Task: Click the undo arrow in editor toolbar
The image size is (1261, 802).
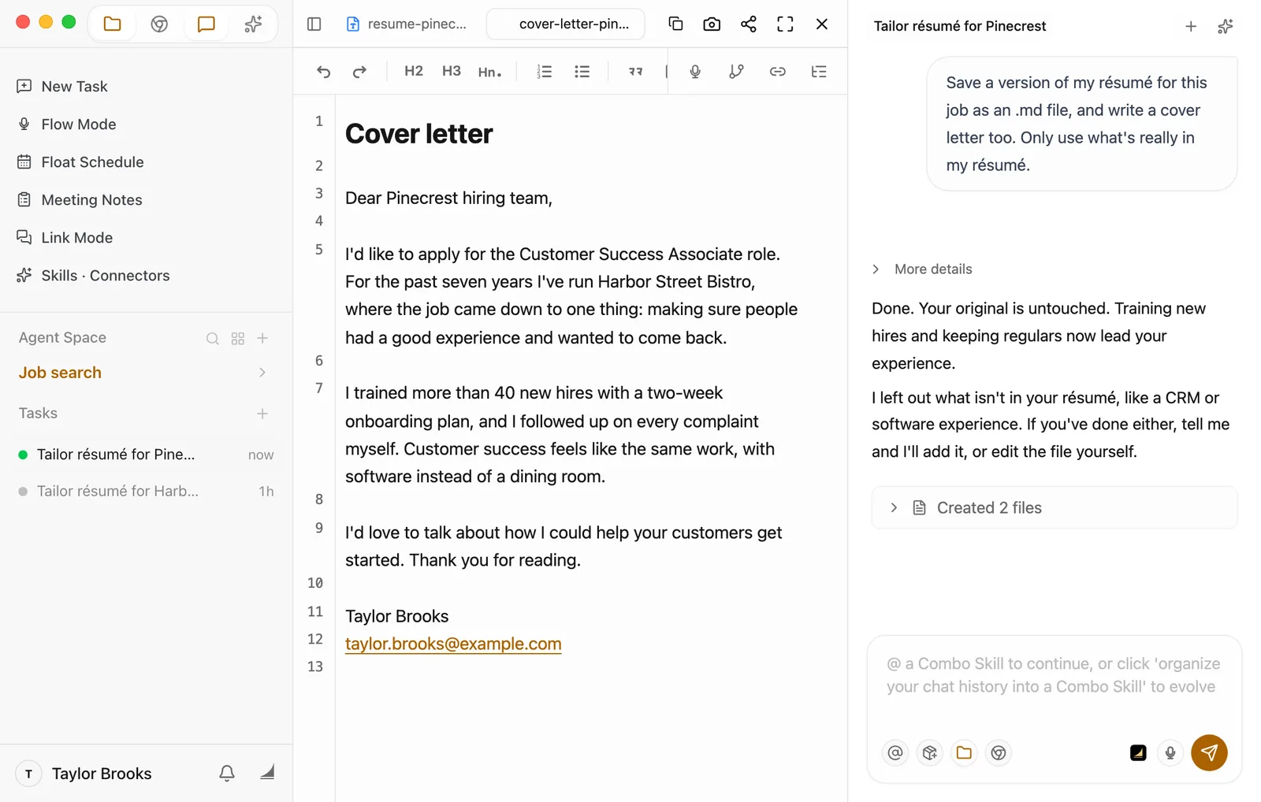Action: pyautogui.click(x=323, y=72)
